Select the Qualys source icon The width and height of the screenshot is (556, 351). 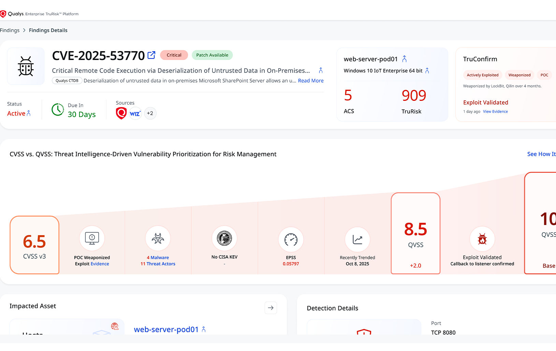tap(121, 113)
